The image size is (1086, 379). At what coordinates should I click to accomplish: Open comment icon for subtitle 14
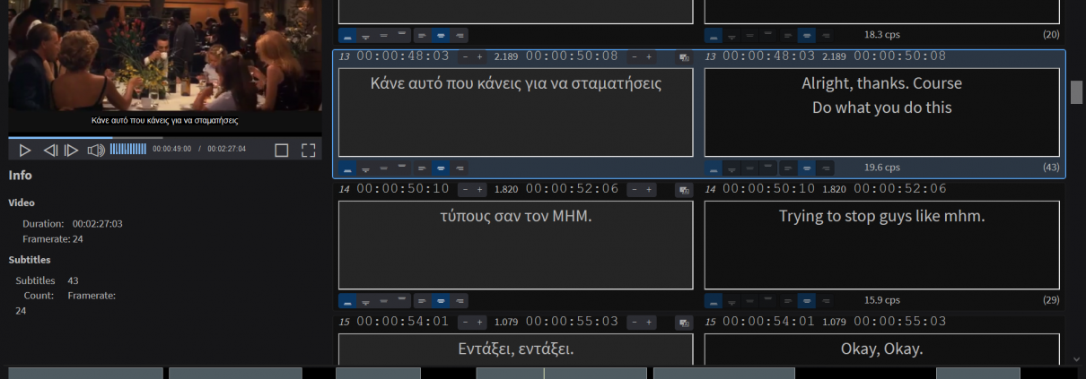tap(684, 190)
